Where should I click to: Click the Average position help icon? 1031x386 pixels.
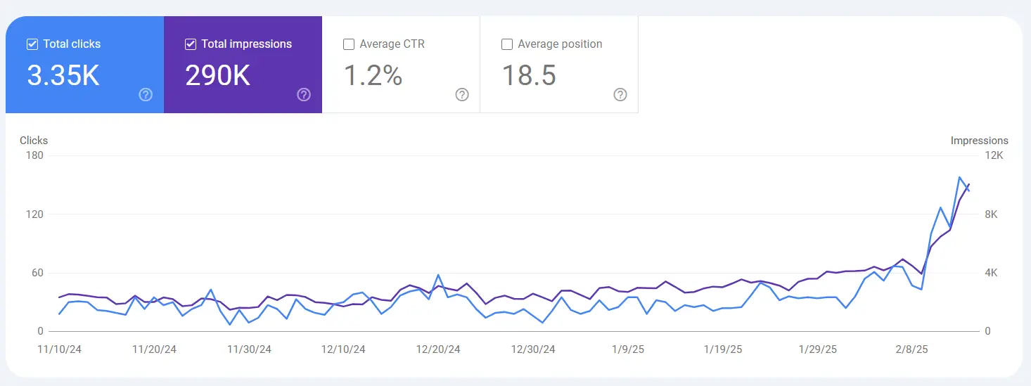click(x=620, y=95)
